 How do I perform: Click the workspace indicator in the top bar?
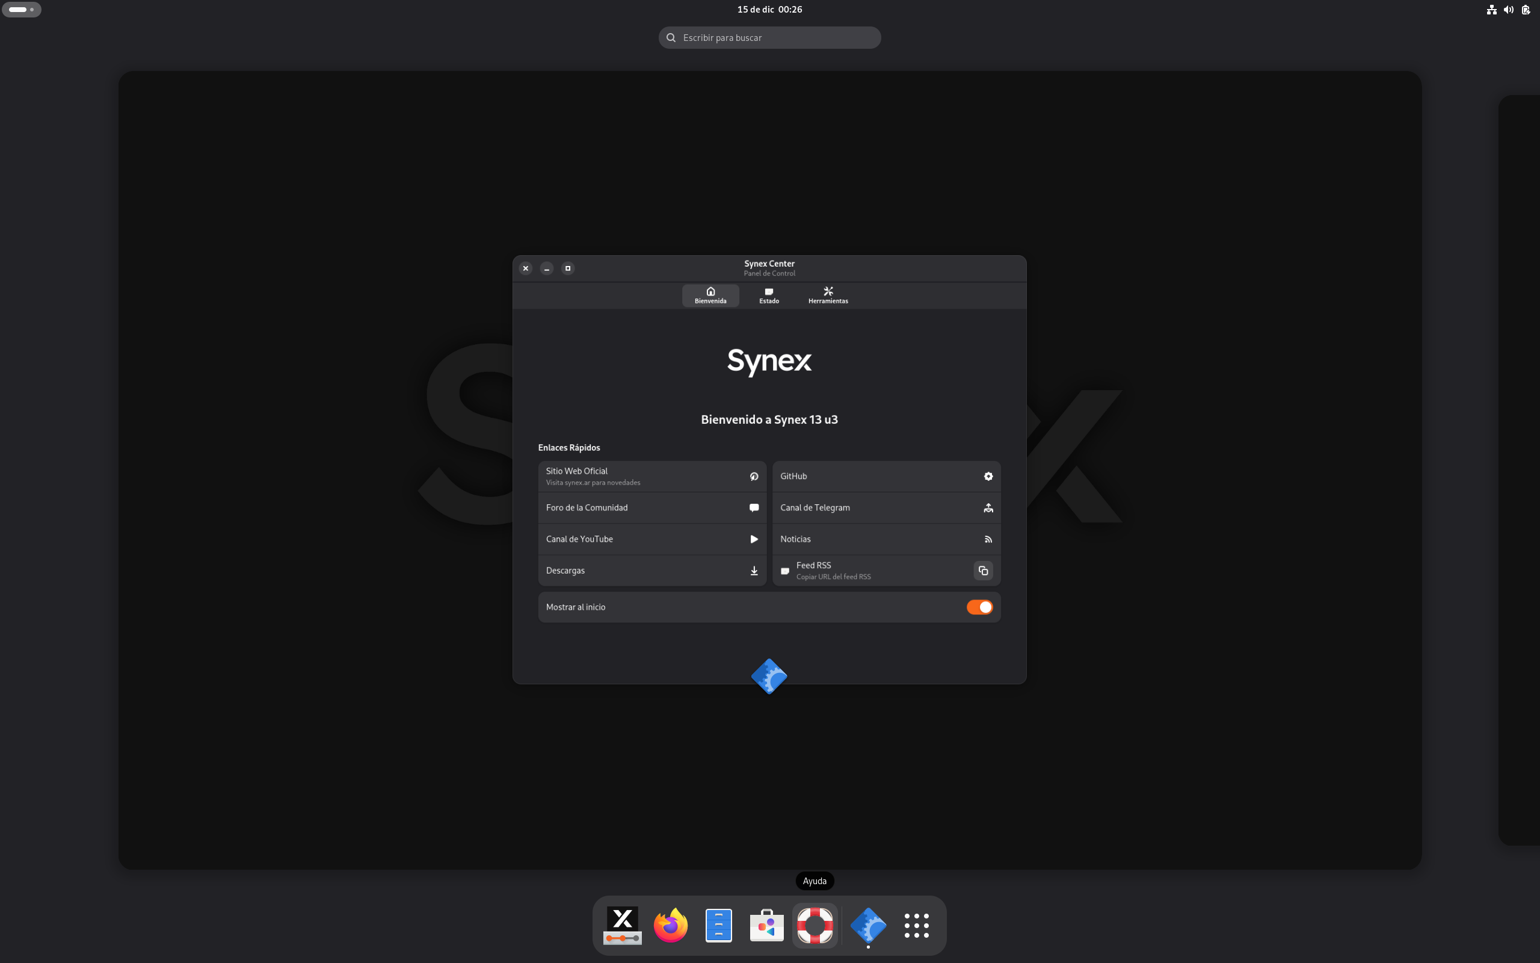(x=22, y=10)
